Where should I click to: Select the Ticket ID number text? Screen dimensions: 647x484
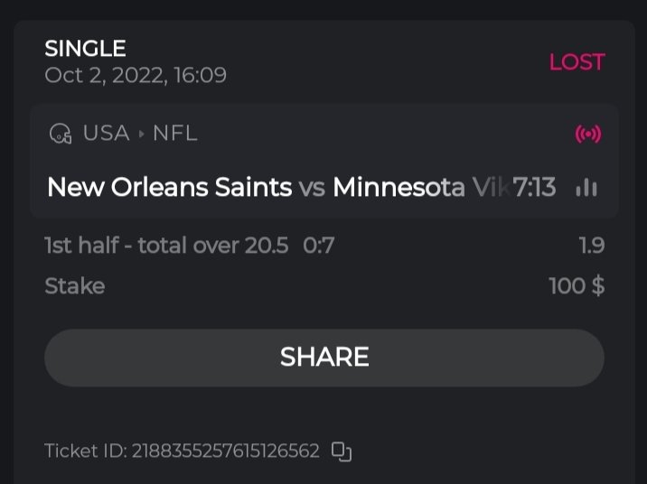click(225, 451)
